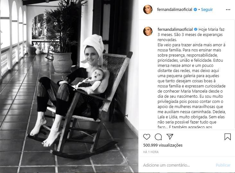Share post using the paper plane icon
The image size is (235, 173).
tap(170, 137)
